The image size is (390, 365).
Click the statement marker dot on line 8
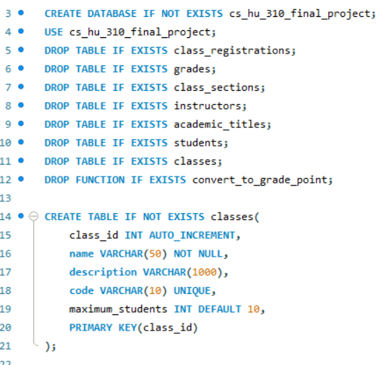coord(21,105)
